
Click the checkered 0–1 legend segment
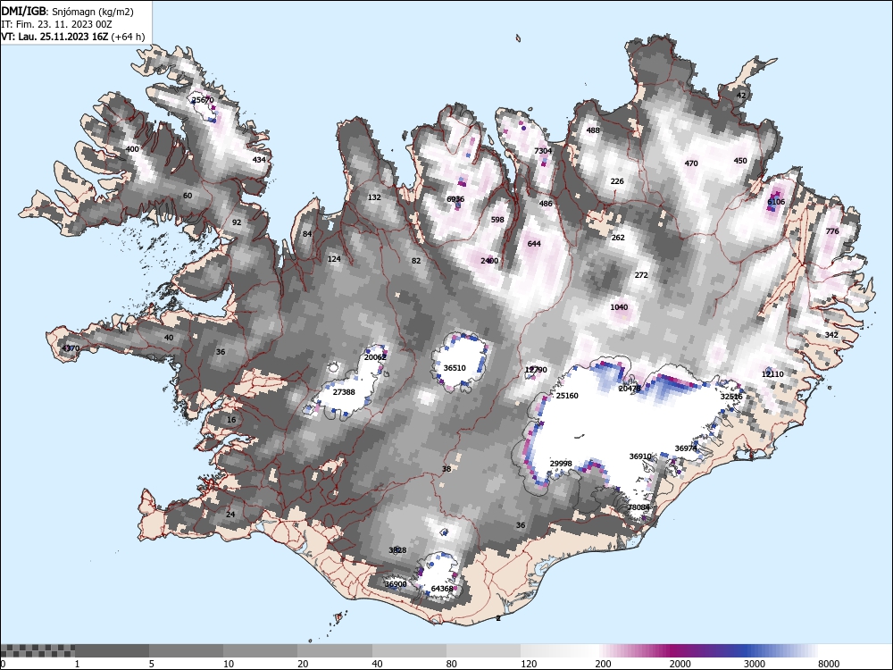tap(38, 650)
